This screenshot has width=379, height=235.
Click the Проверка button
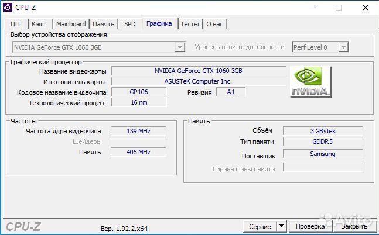coord(310,226)
